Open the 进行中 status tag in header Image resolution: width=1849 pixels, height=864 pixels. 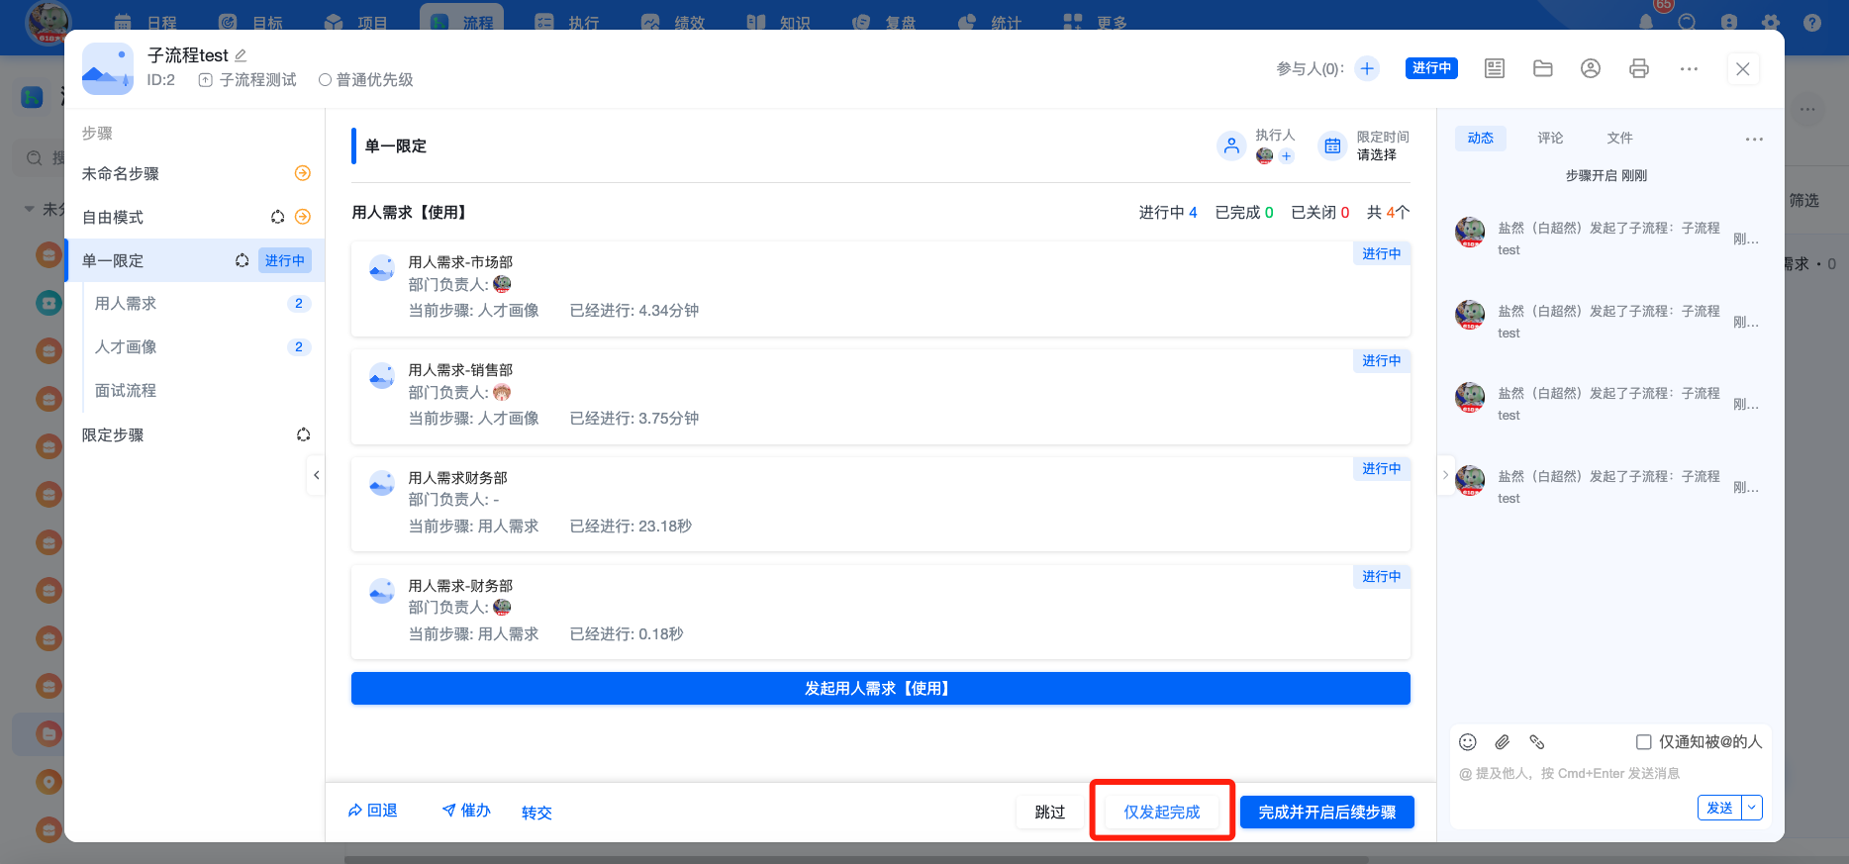[x=1431, y=68]
